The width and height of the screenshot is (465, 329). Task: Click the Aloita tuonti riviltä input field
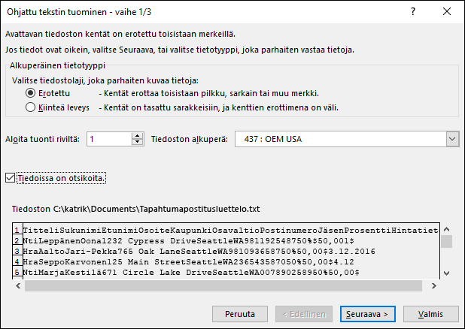pos(109,139)
